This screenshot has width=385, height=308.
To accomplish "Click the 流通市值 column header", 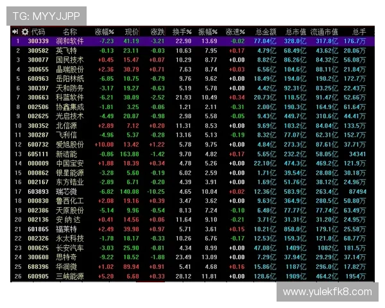I will click(324, 31).
